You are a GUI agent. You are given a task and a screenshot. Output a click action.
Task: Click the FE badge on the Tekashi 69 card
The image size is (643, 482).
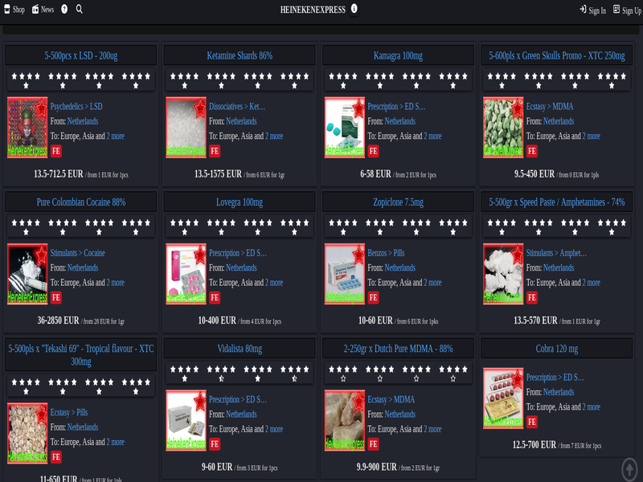point(55,456)
